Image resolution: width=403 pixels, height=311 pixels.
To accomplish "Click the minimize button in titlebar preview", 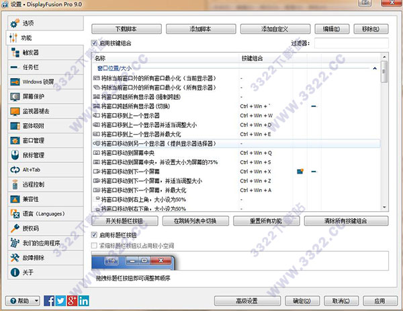I will [132, 261].
